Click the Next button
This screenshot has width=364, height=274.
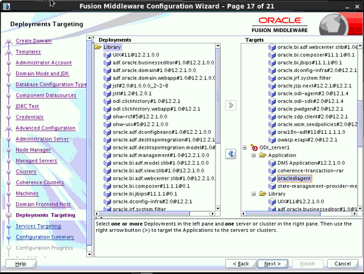coord(272,264)
